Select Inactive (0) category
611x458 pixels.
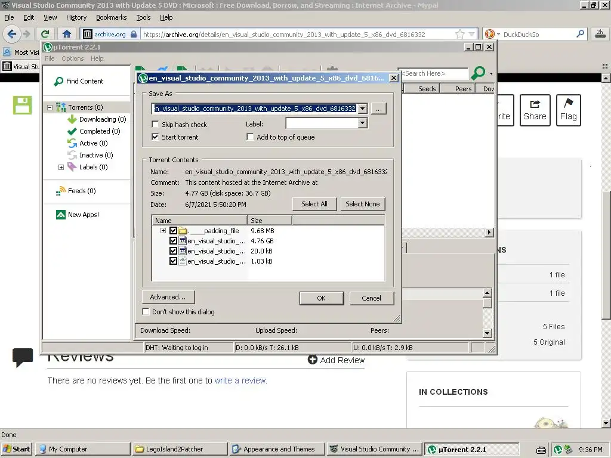(91, 155)
